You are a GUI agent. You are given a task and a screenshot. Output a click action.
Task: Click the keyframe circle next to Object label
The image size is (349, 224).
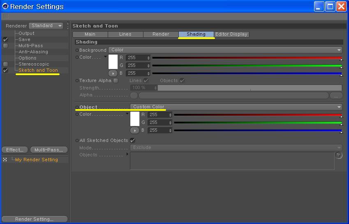tap(77, 107)
